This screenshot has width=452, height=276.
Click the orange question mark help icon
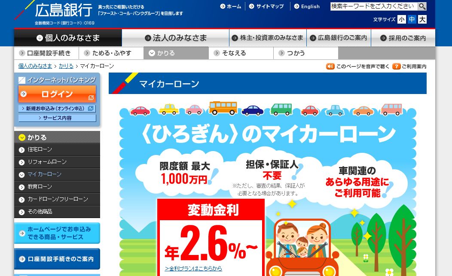(x=397, y=66)
